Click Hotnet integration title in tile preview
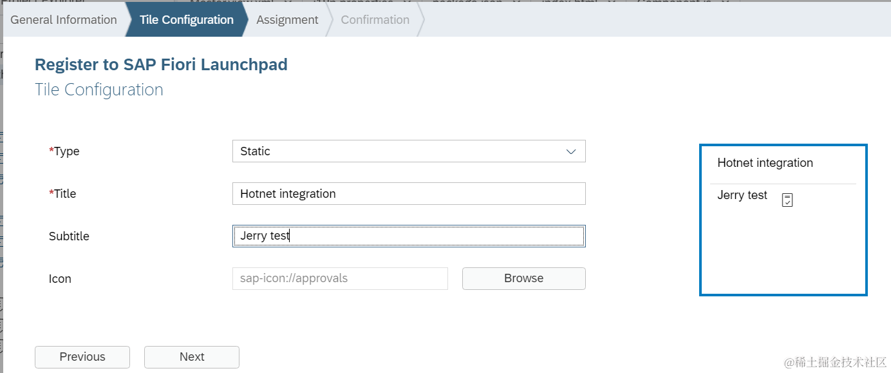Image resolution: width=891 pixels, height=373 pixels. pos(765,163)
